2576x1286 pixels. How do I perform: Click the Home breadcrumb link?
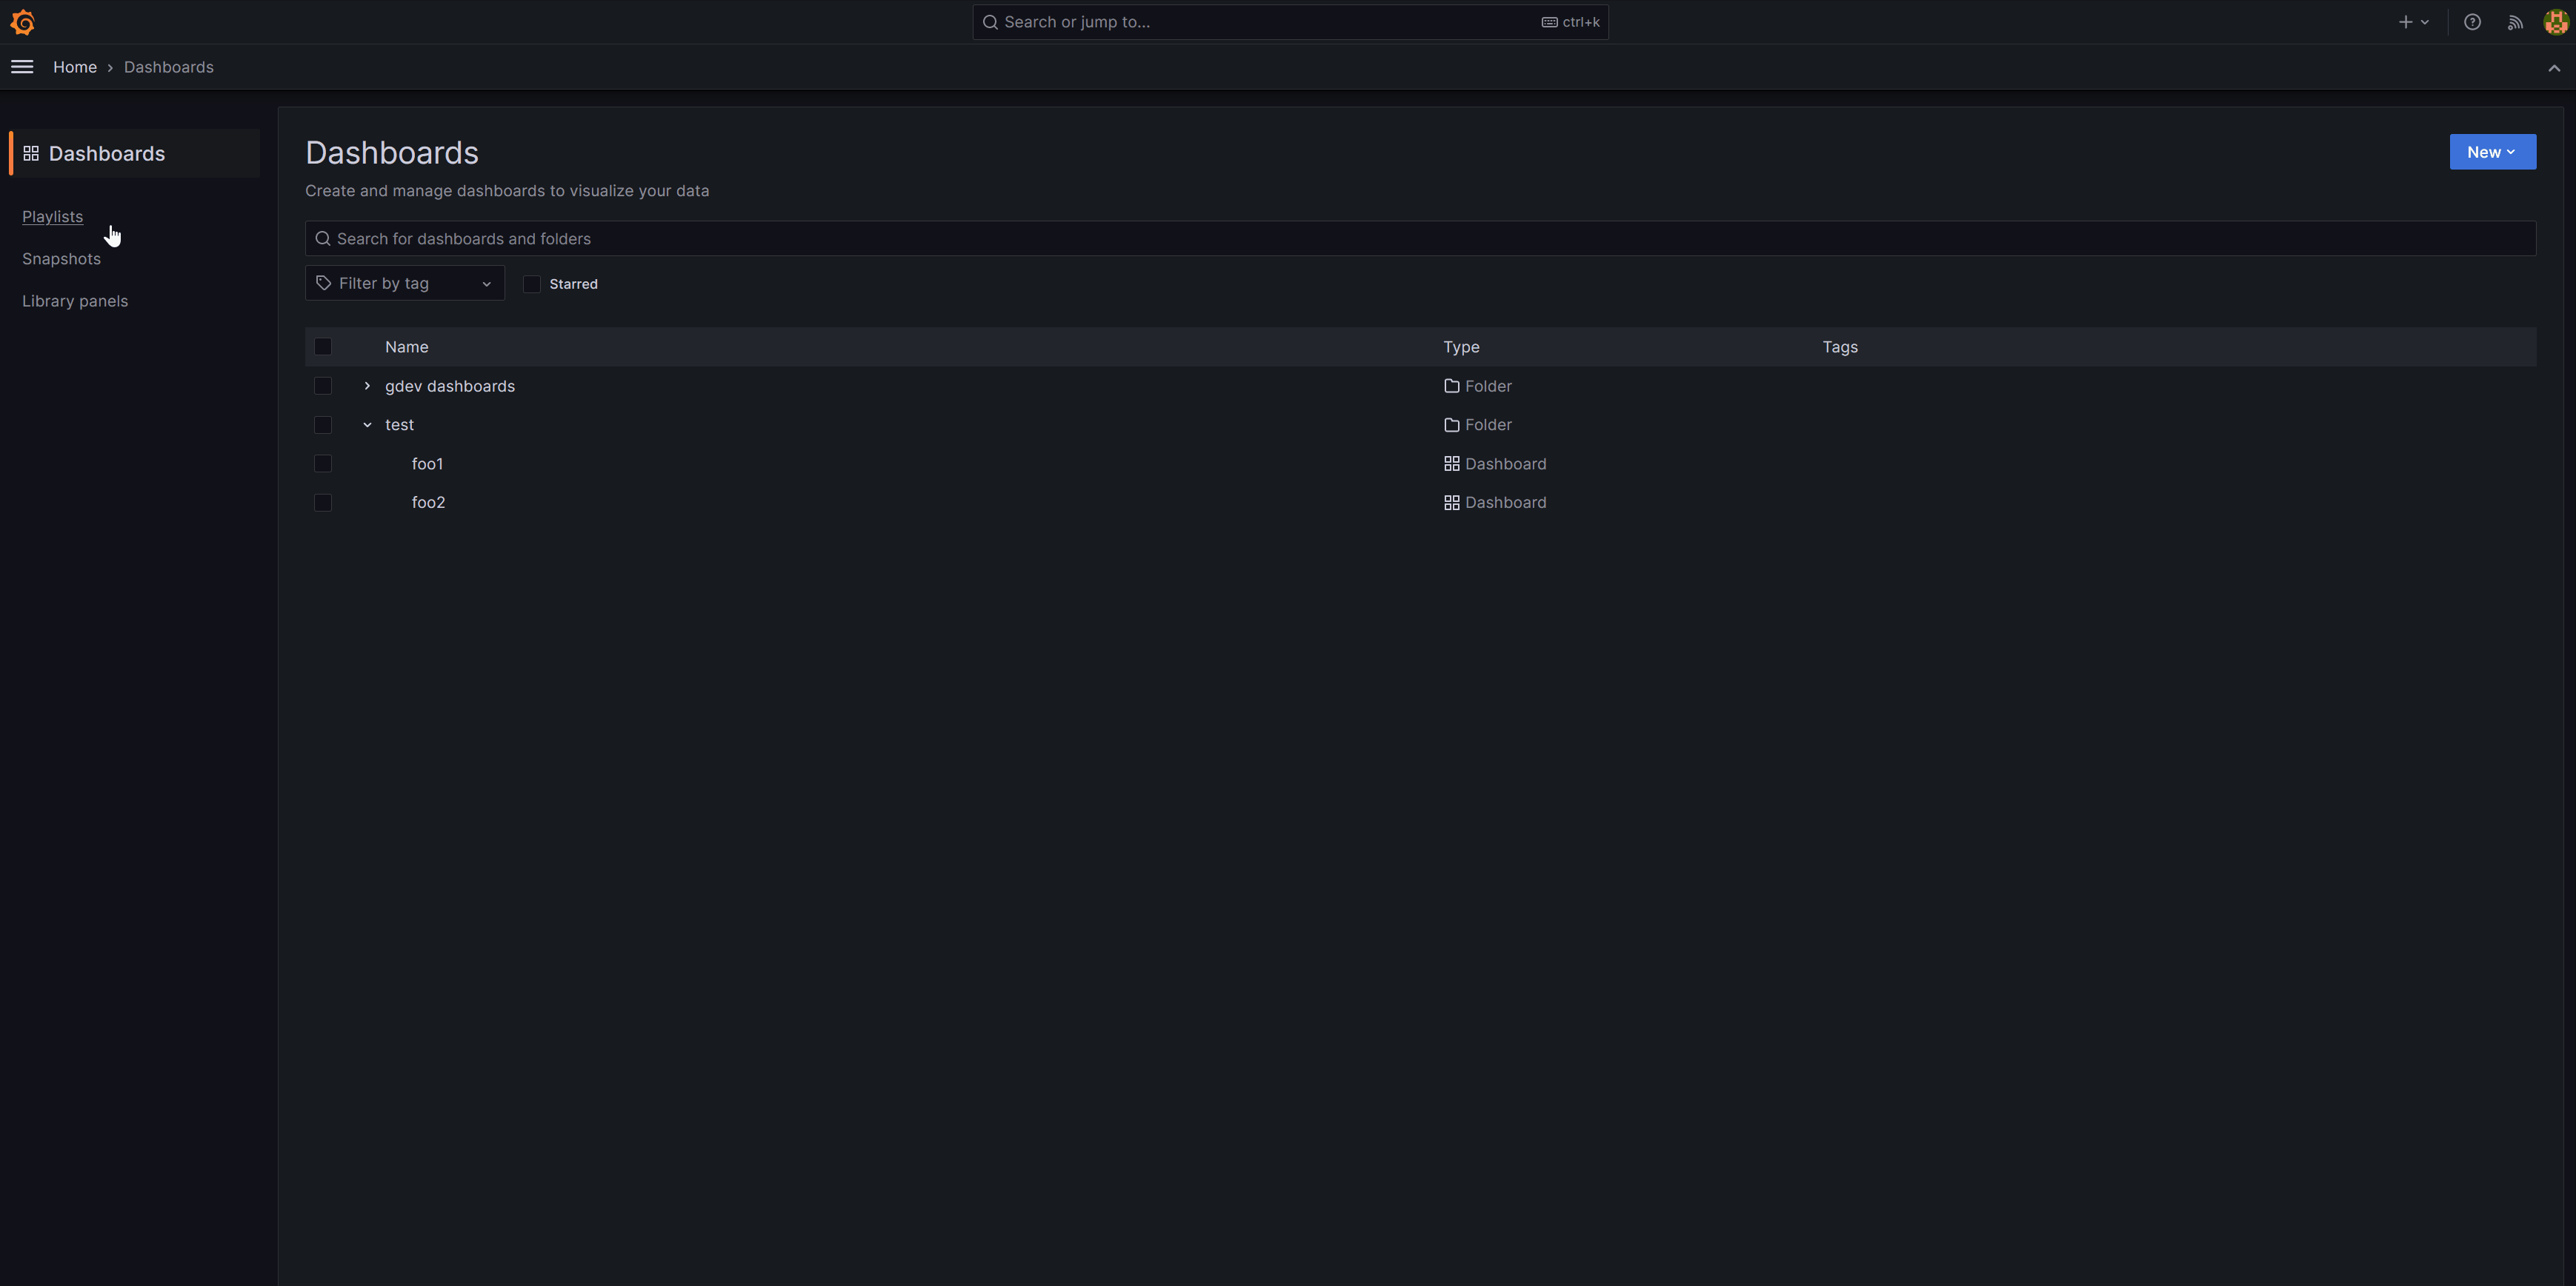point(75,67)
